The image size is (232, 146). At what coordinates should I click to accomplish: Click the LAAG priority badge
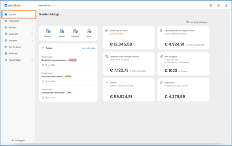[69, 93]
